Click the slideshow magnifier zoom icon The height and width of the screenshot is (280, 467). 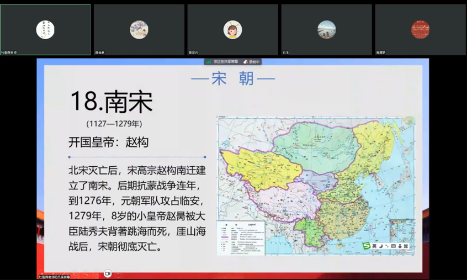pyautogui.click(x=86, y=273)
